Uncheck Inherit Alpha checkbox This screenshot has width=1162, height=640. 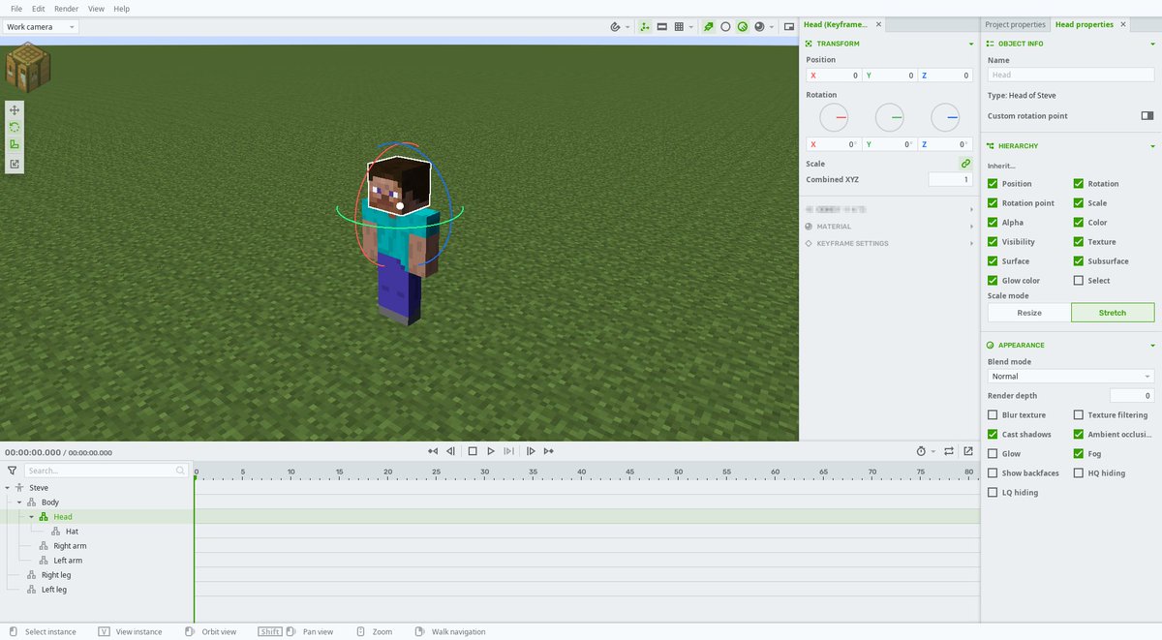click(x=993, y=223)
